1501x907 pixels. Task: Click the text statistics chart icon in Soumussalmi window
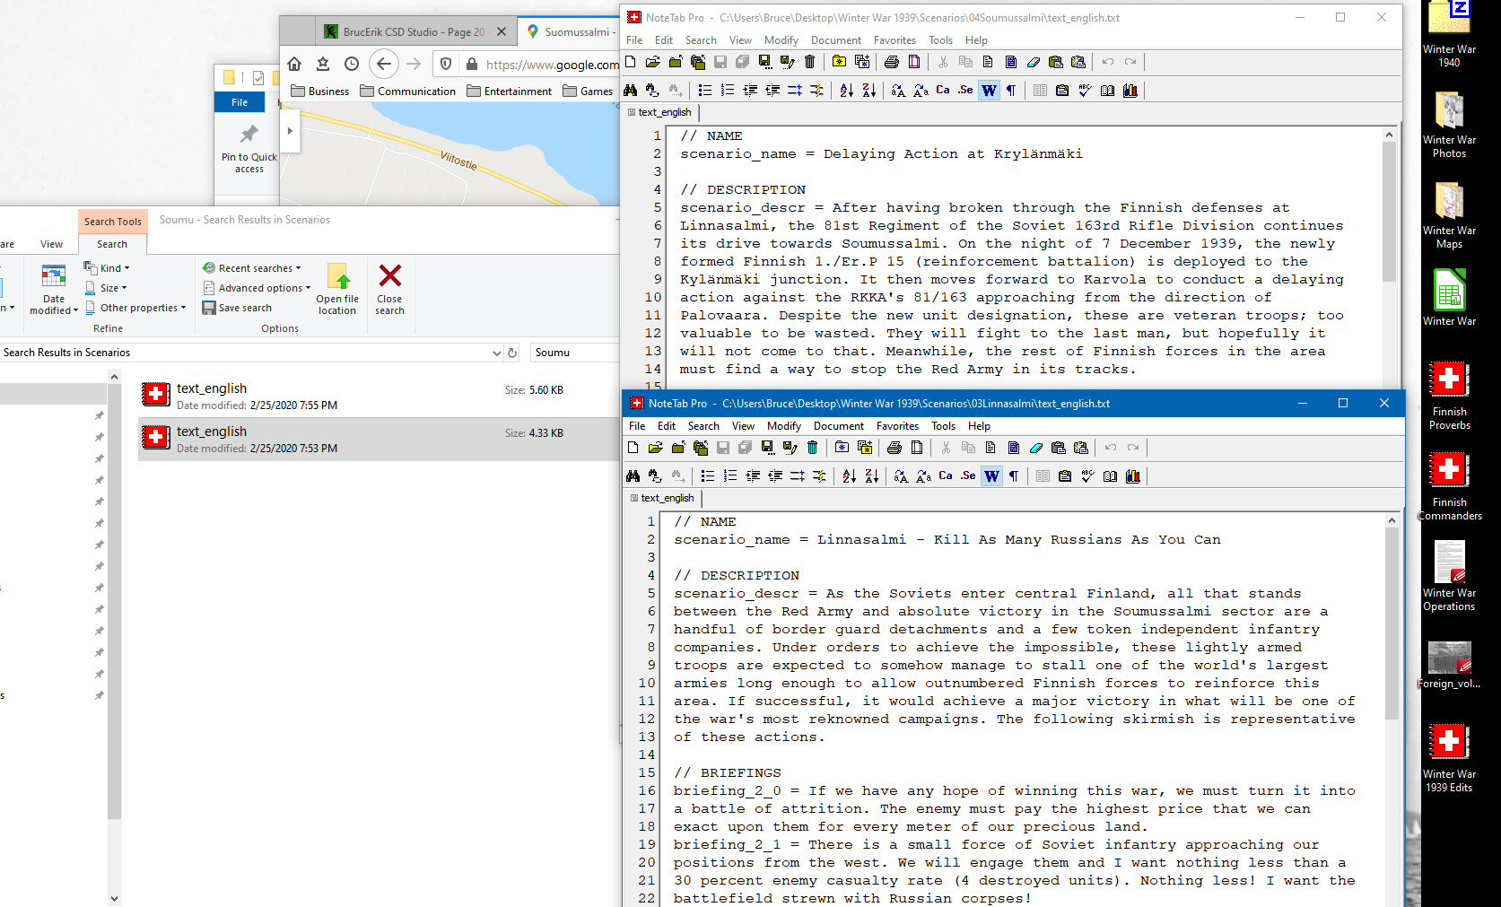1130,91
